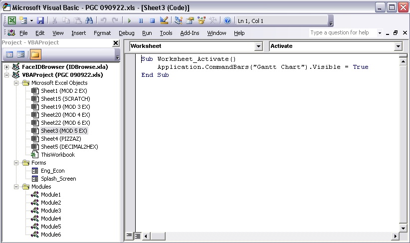
Task: Open the Properties Window icon
Action: click(190, 20)
